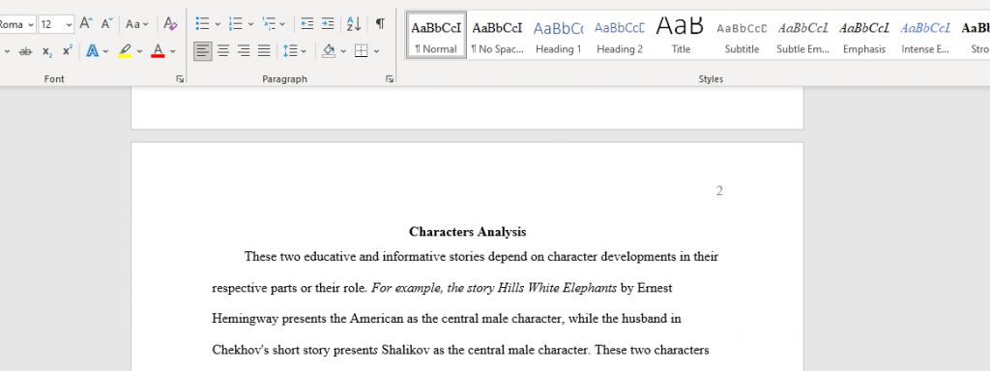Open Font dialog box launcher

(180, 79)
